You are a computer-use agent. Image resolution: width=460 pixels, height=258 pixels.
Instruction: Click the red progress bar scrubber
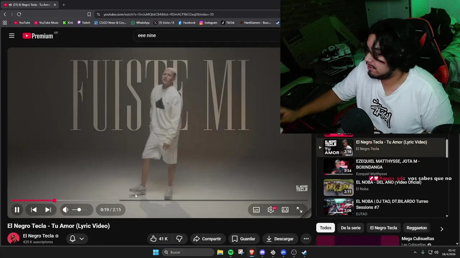54,200
